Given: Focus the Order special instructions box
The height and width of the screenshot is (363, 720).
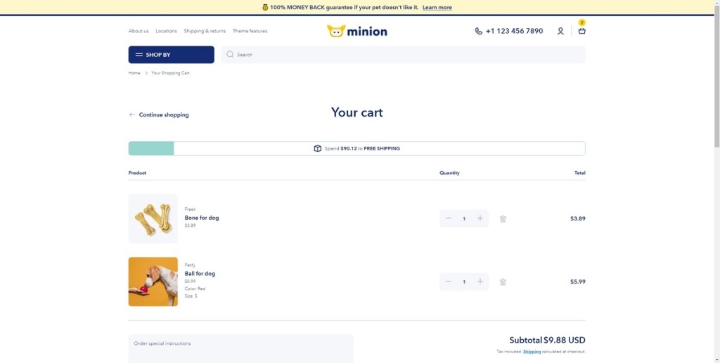Looking at the screenshot, I should [x=240, y=349].
